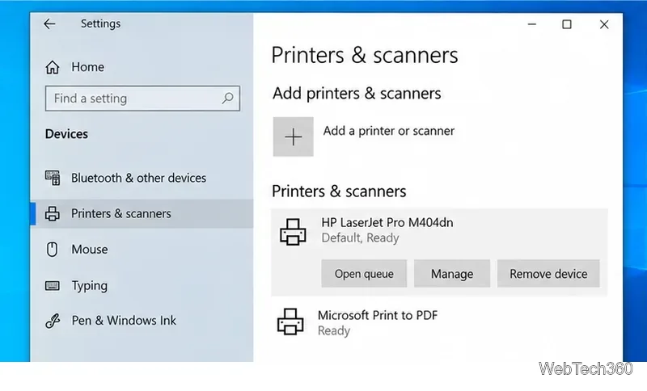Click Add a printer or scanner text
647x391 pixels.
(389, 131)
